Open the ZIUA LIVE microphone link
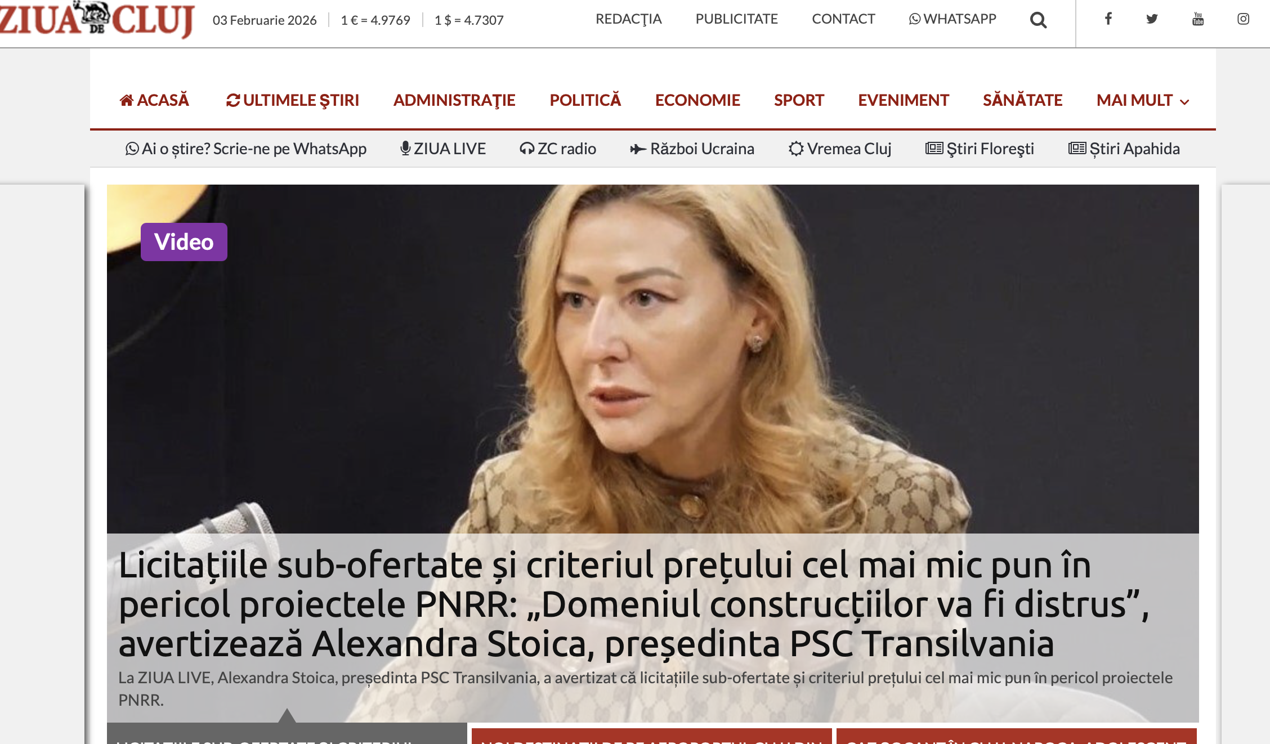The width and height of the screenshot is (1270, 744). 443,149
